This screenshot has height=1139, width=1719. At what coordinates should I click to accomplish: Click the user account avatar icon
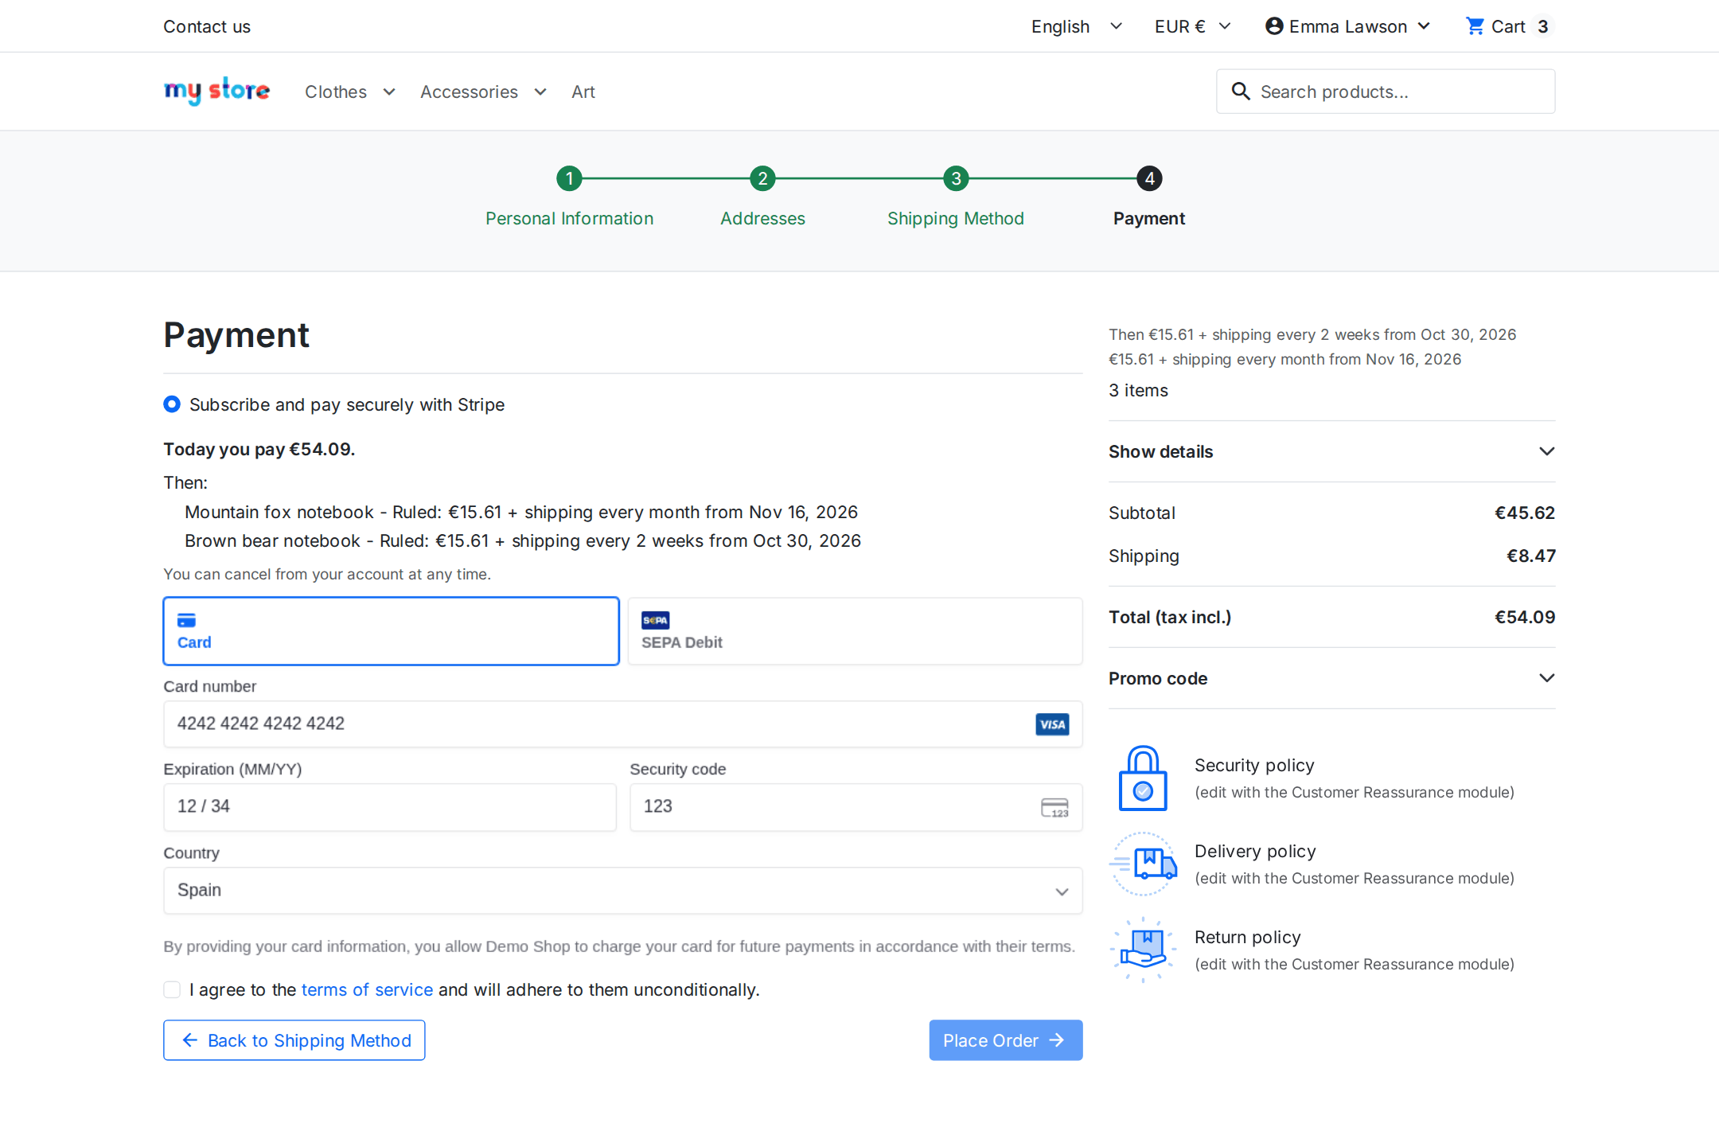tap(1274, 26)
